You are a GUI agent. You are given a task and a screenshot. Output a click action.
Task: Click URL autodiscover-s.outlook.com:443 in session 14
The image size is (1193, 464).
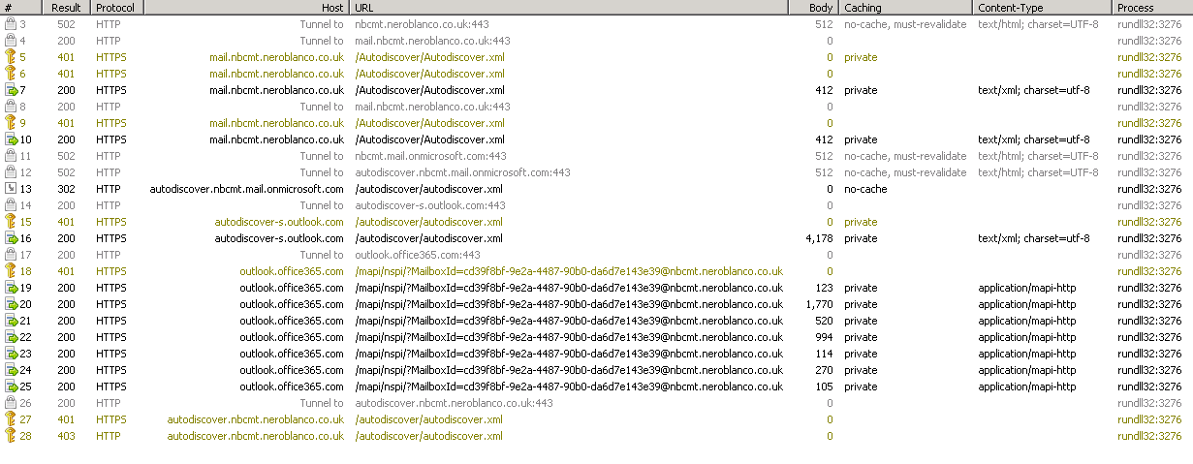point(430,205)
